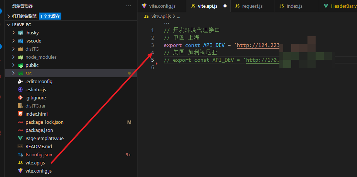The image size is (357, 177).
Task: Open package-lock.json in the file tree
Action: pos(44,122)
